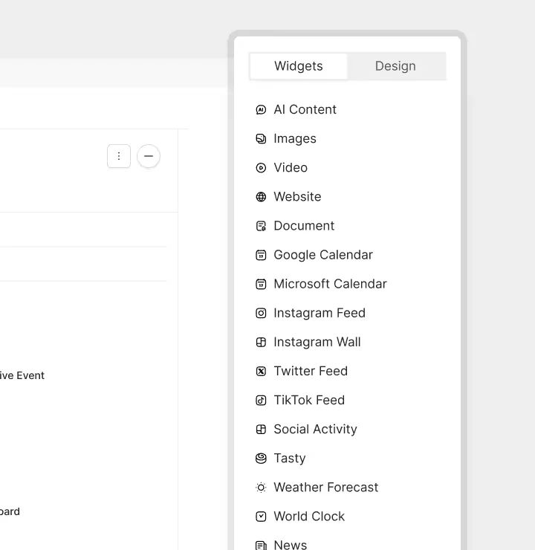Viewport: 535px width, 550px height.
Task: Click the Document widget icon
Action: point(261,226)
